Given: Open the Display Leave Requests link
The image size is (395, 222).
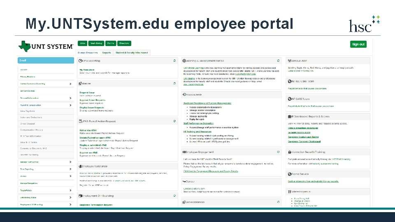Looking at the screenshot, I should [92, 107].
